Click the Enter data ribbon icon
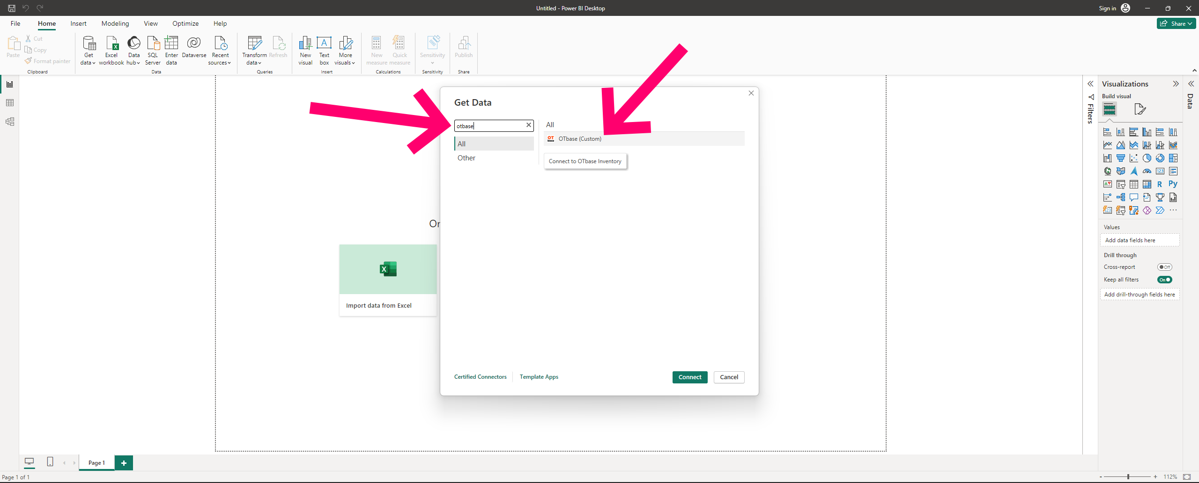Image resolution: width=1199 pixels, height=483 pixels. 171,50
